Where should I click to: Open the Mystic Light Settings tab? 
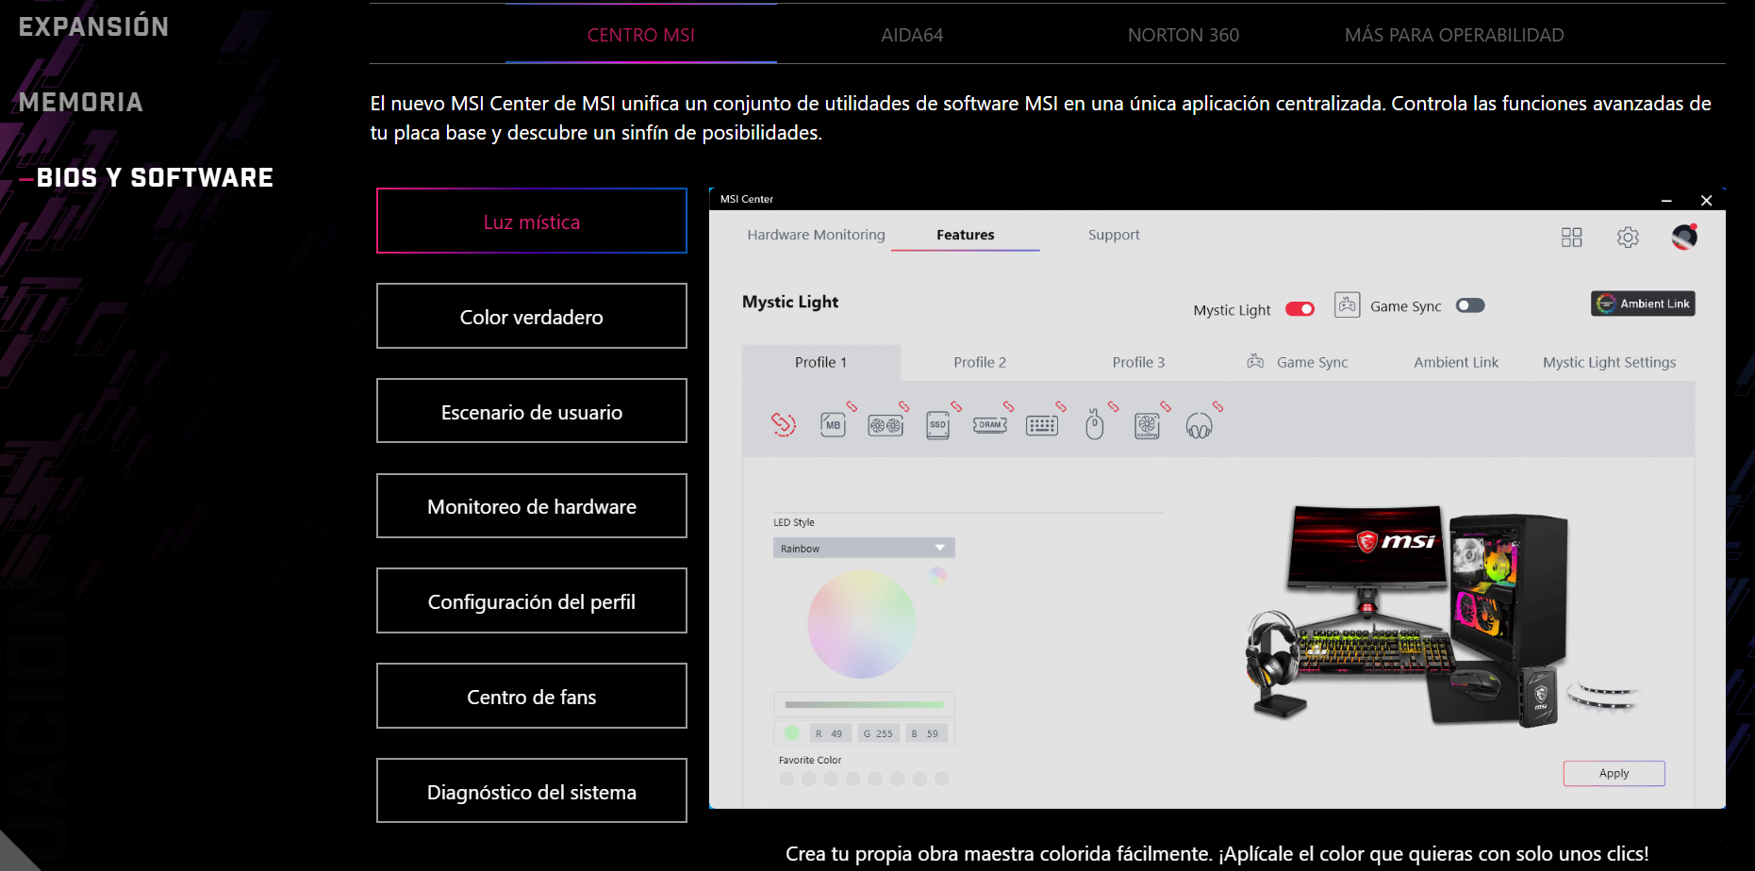pos(1610,362)
